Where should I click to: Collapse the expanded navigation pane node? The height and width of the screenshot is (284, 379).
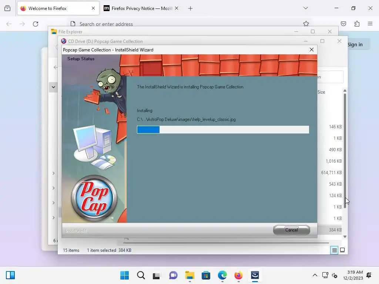pyautogui.click(x=53, y=87)
